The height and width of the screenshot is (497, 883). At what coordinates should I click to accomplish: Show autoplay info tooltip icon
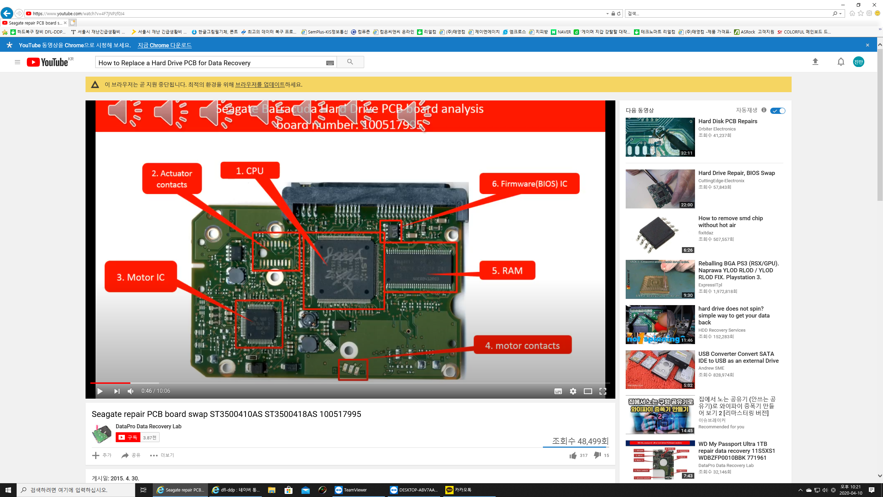(764, 110)
